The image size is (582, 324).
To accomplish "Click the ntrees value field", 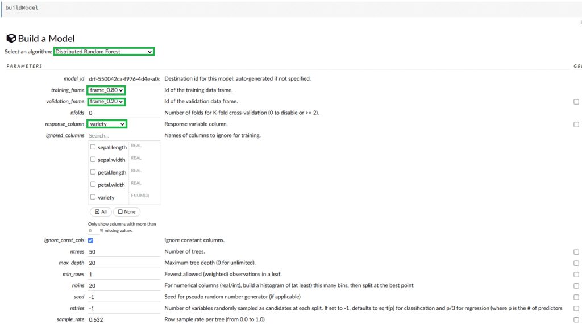I will click(123, 252).
